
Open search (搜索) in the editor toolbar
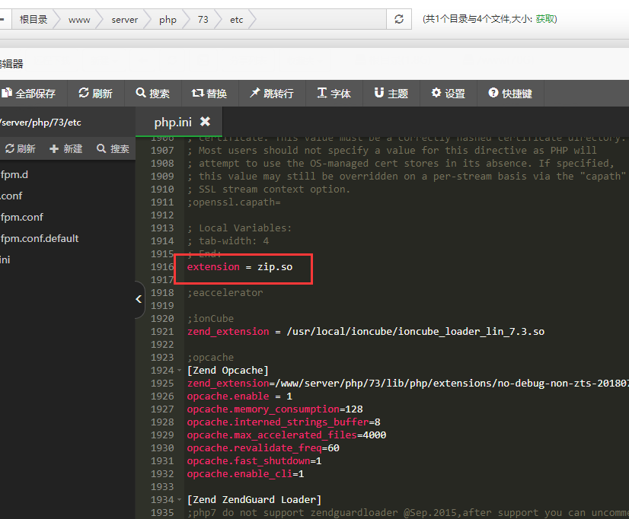click(153, 94)
